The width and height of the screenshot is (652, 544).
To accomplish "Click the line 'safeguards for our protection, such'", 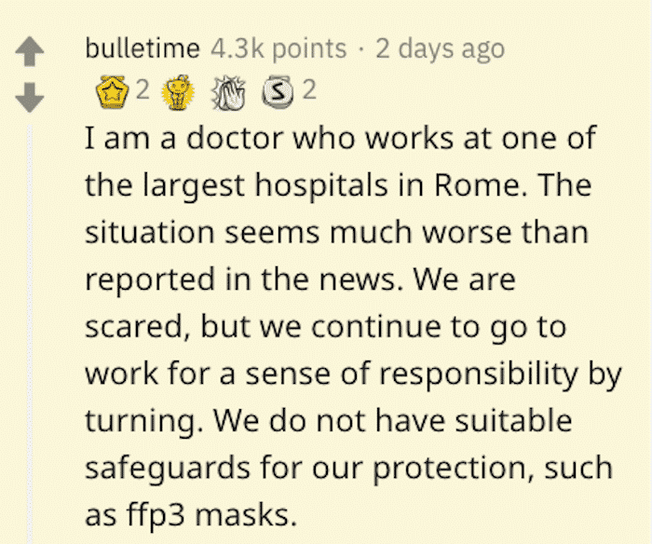I will [x=349, y=469].
